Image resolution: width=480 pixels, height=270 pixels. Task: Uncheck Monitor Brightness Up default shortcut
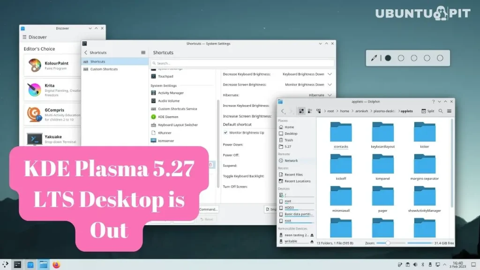(225, 133)
